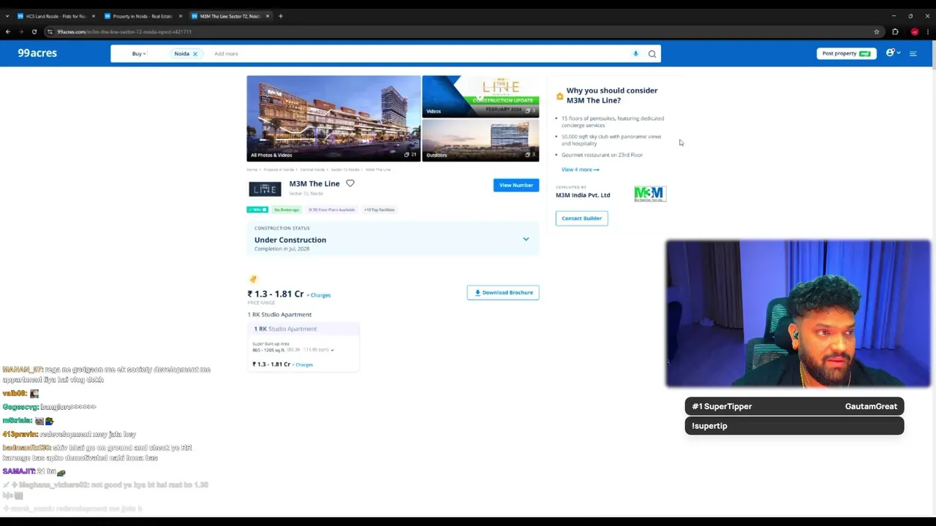This screenshot has height=526, width=936.
Task: Click the lightbulb icon beside Why consider heading
Action: (x=559, y=96)
